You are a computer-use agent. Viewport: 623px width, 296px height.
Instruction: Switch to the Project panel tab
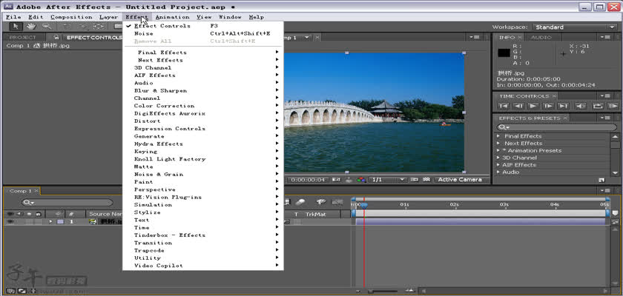click(x=23, y=37)
